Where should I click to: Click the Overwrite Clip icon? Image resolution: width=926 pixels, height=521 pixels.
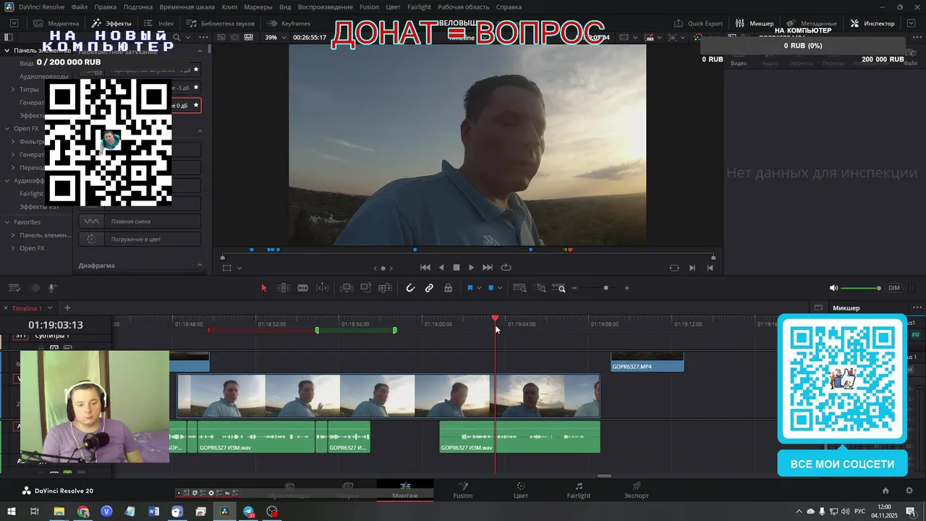(x=366, y=288)
